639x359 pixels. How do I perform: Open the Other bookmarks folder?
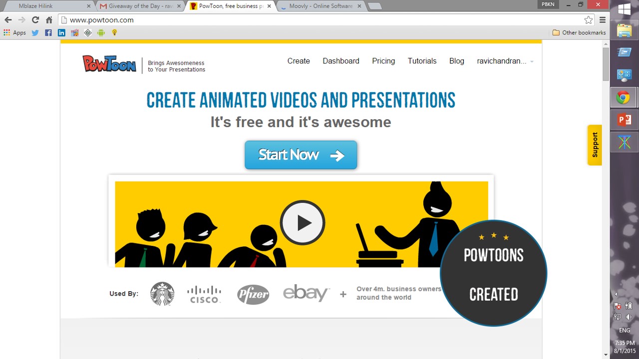coord(579,33)
